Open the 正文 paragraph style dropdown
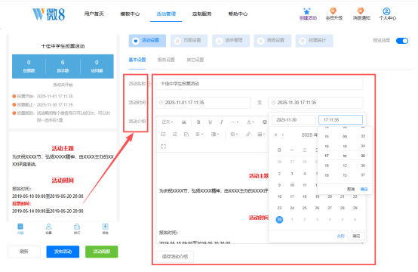 point(168,122)
